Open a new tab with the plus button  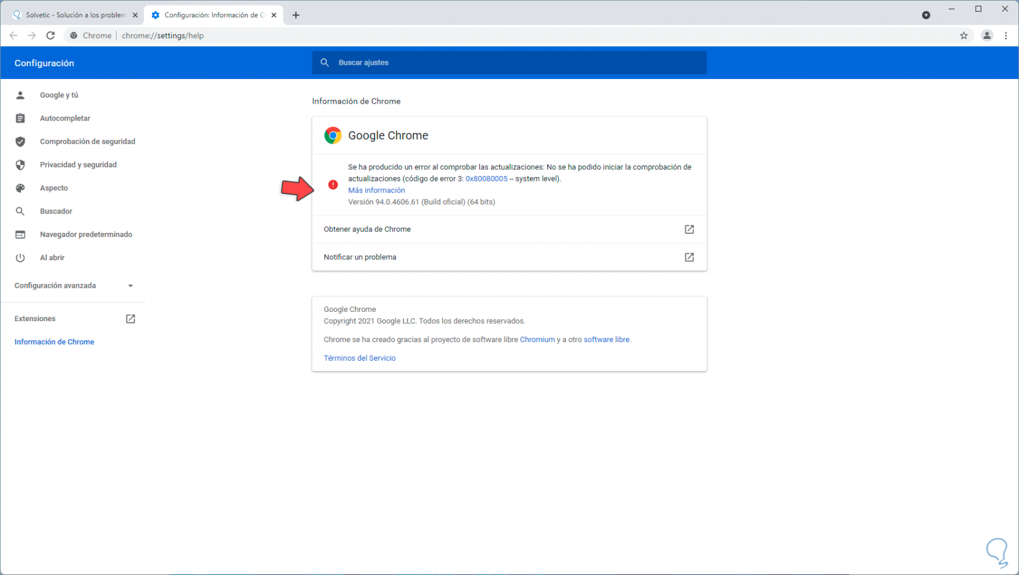pyautogui.click(x=296, y=15)
